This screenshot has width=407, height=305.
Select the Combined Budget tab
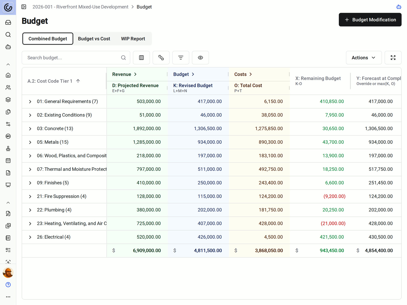coord(48,39)
